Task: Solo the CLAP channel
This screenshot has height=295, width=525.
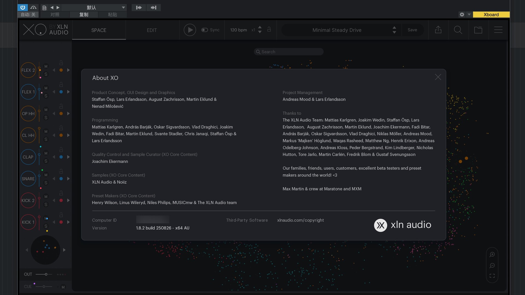Action: (x=46, y=161)
